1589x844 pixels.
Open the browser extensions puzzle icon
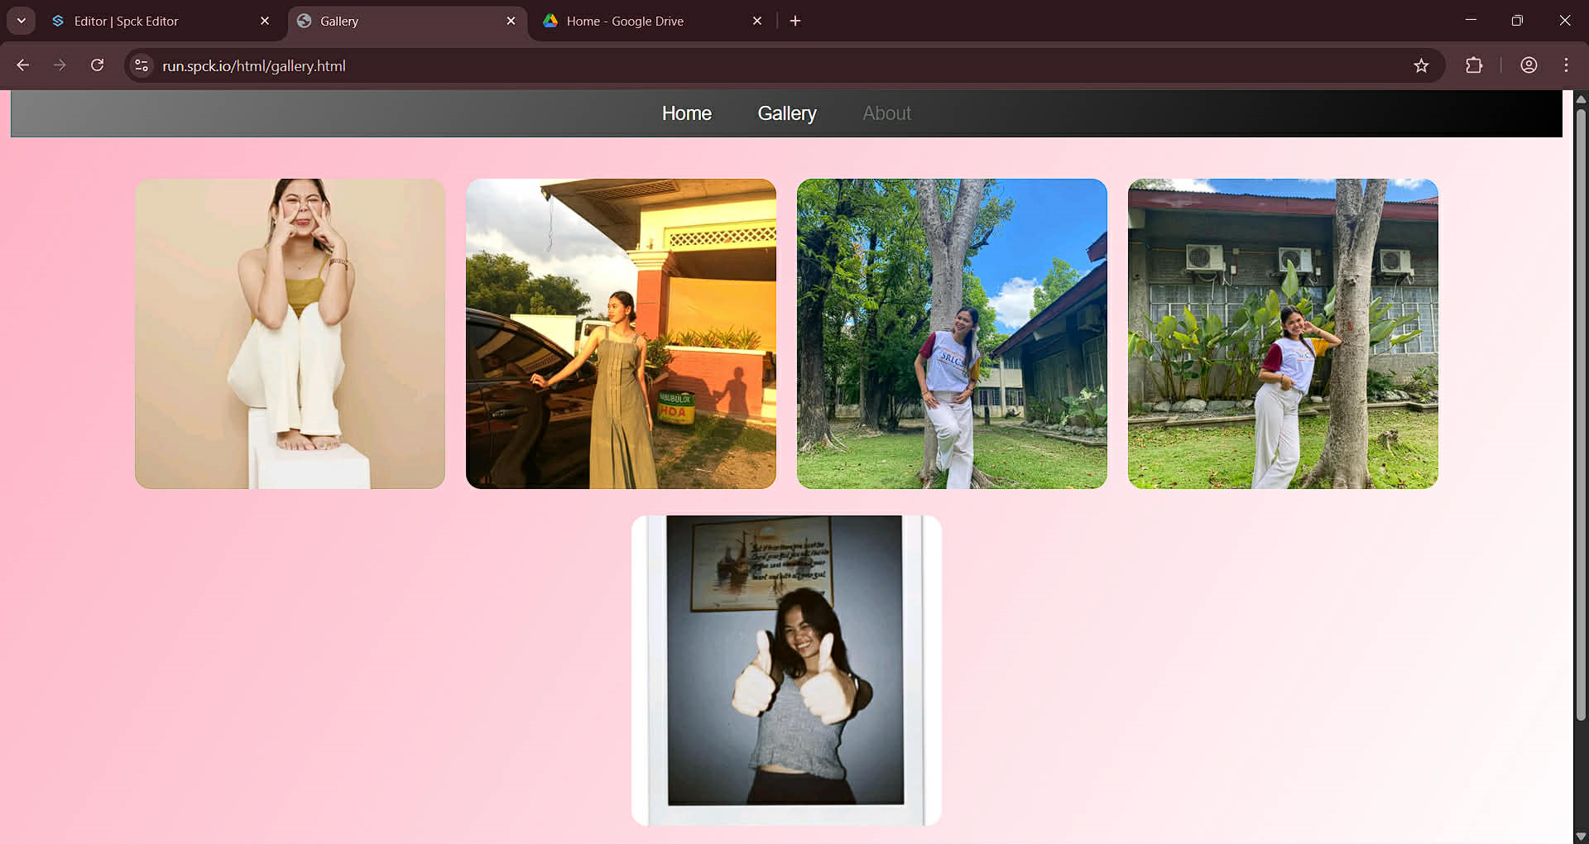point(1475,65)
